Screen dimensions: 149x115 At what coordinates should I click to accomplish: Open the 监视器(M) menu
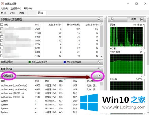click(x=16, y=8)
